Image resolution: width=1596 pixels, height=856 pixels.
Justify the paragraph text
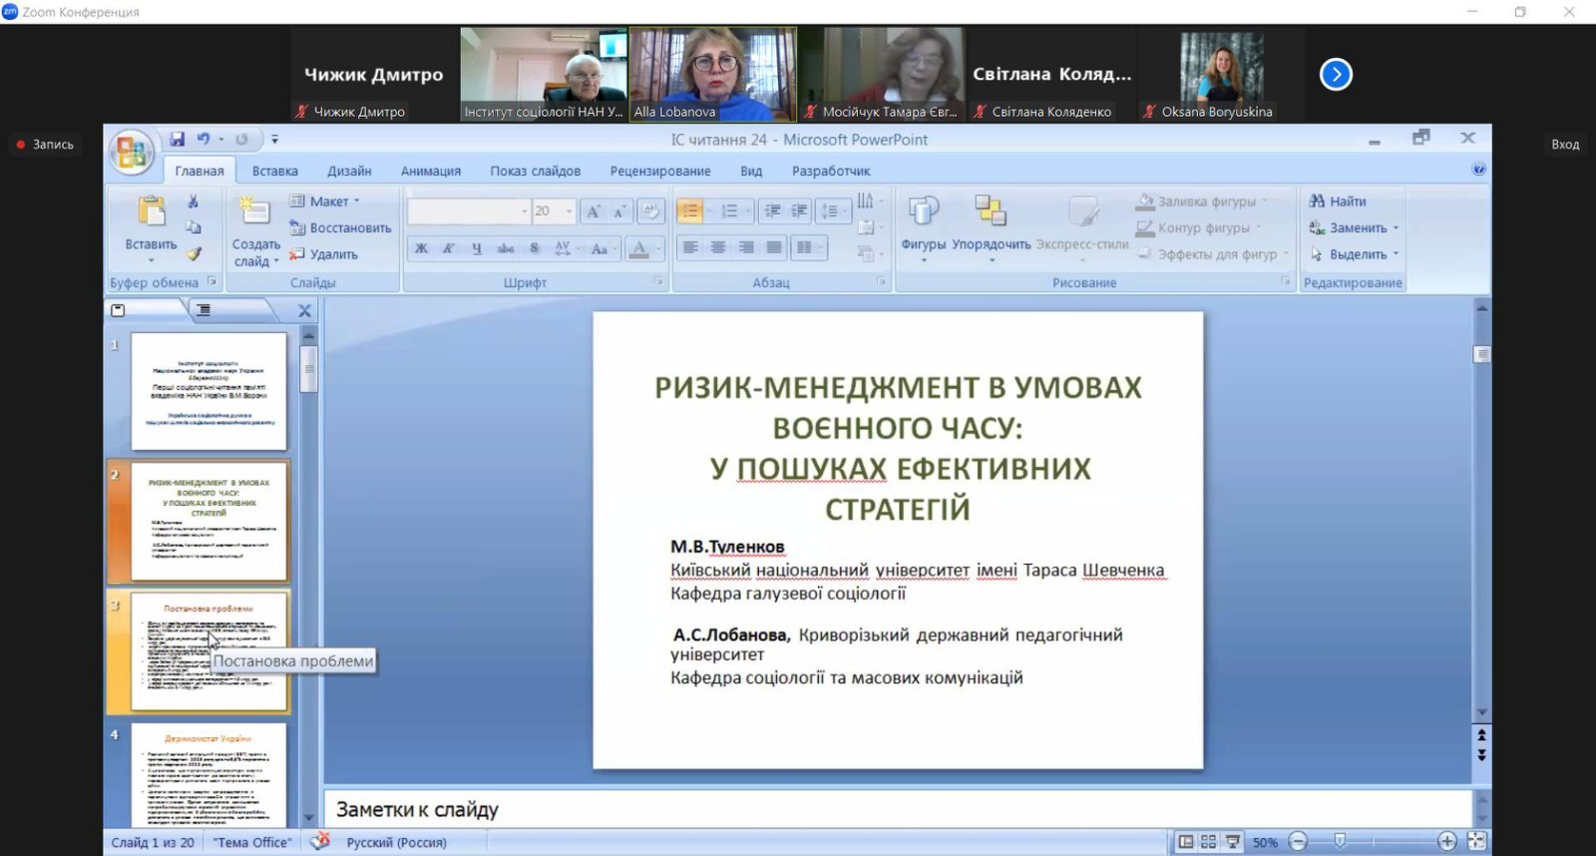[774, 247]
